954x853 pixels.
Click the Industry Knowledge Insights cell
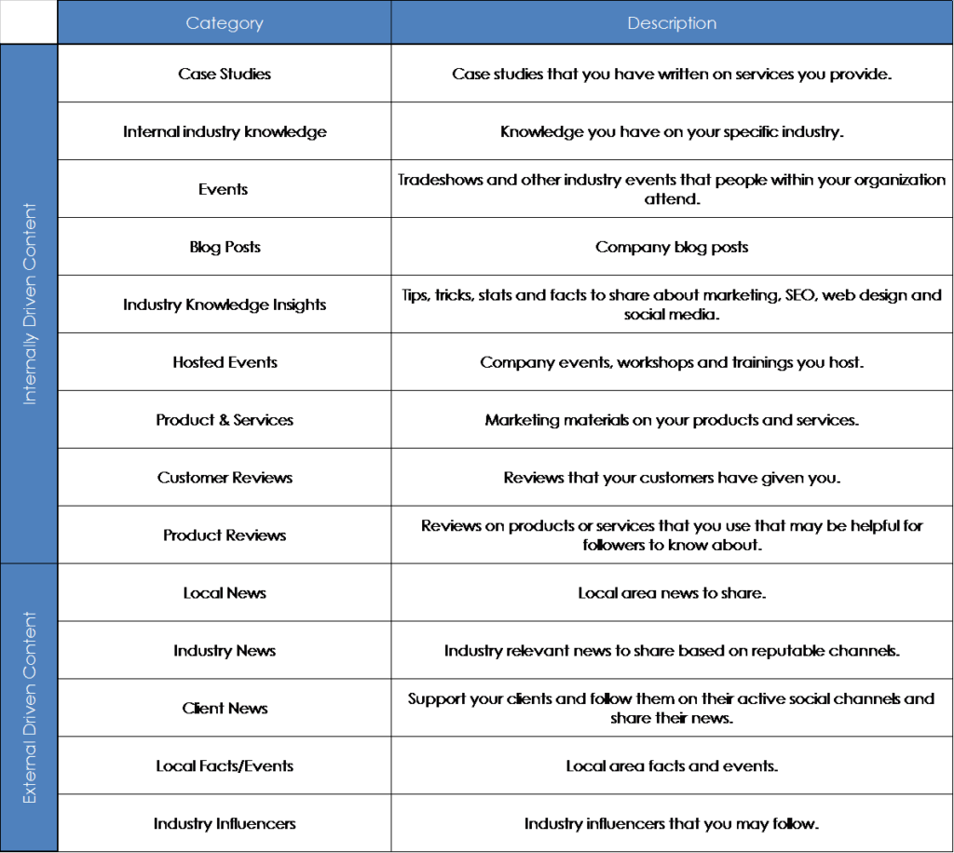(224, 305)
